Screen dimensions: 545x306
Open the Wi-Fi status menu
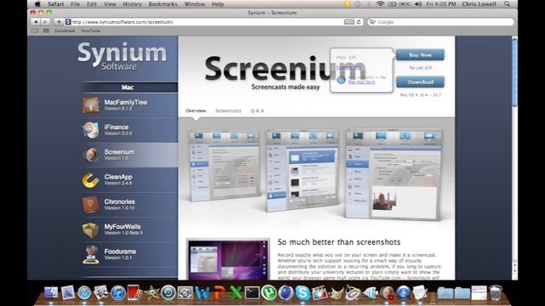click(380, 3)
